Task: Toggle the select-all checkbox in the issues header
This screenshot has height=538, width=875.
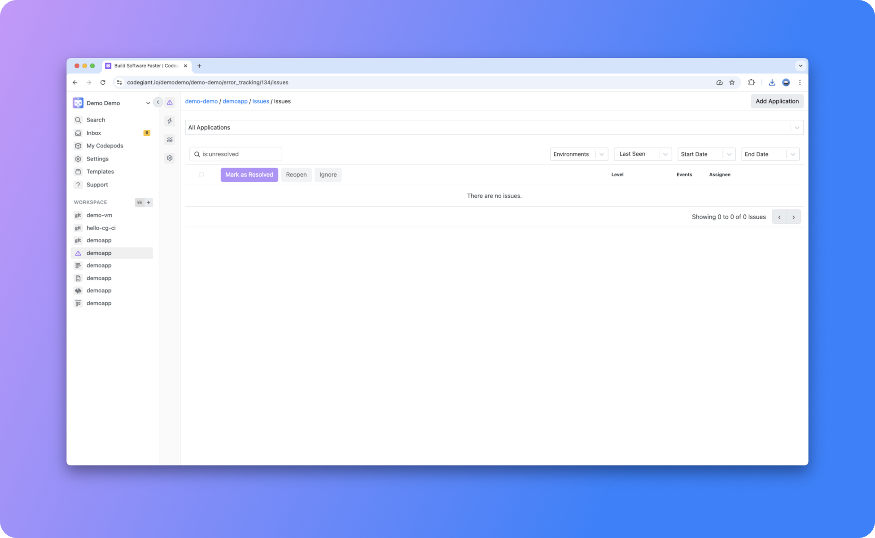Action: tap(201, 174)
